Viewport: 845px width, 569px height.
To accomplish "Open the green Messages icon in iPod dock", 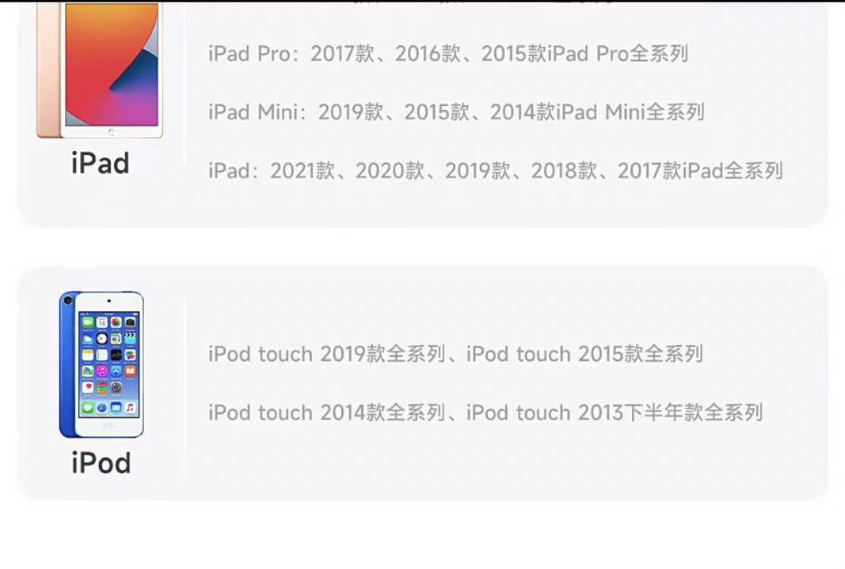I will [88, 408].
